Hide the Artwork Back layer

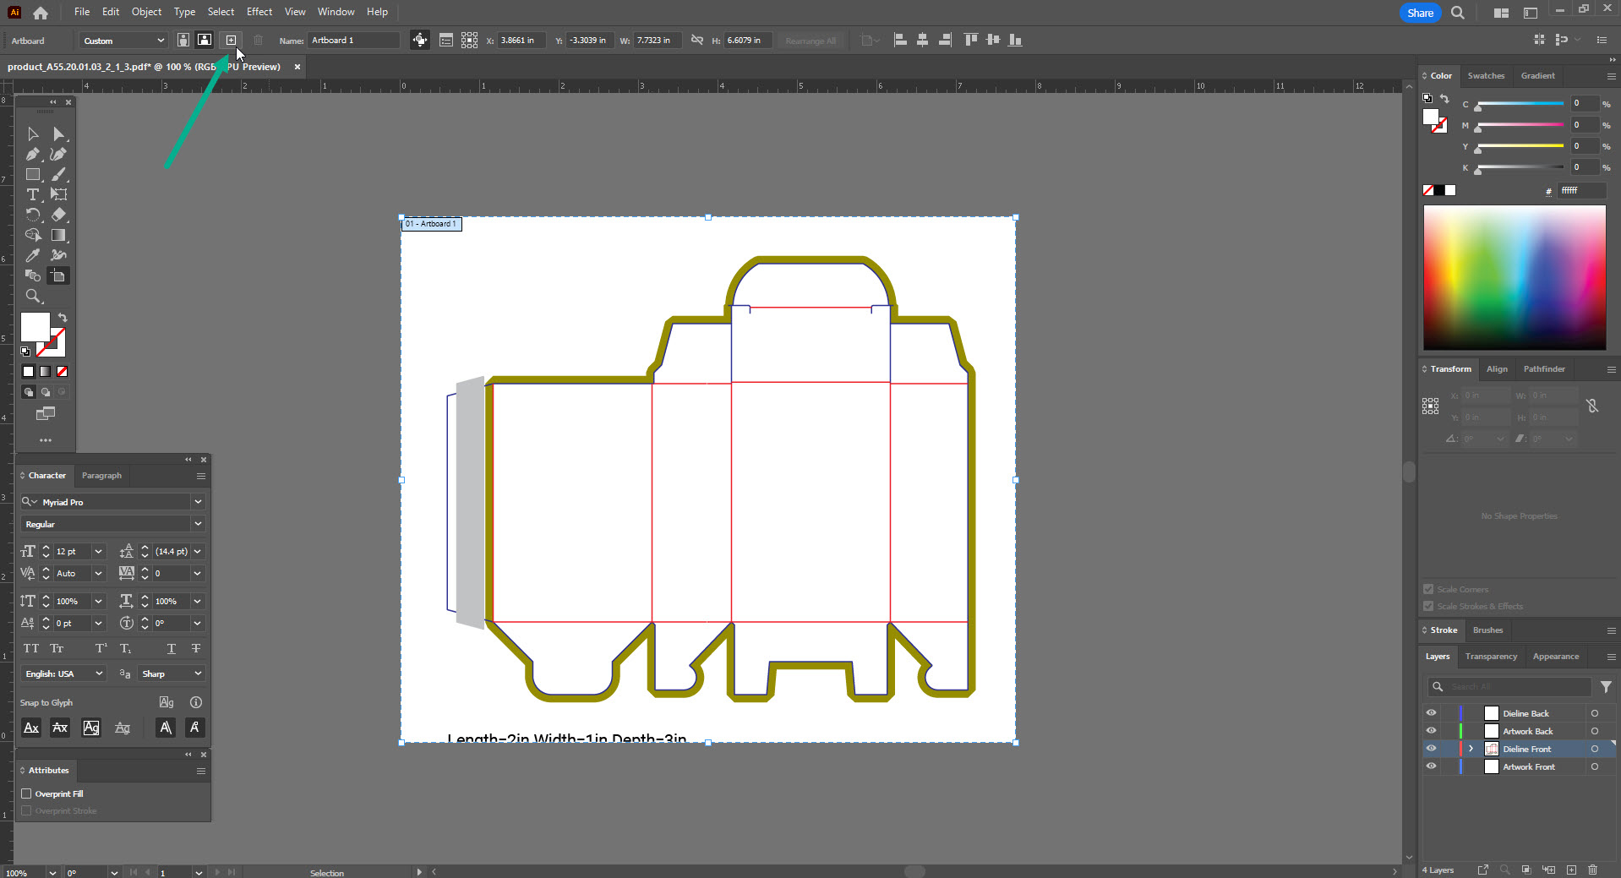(1431, 731)
